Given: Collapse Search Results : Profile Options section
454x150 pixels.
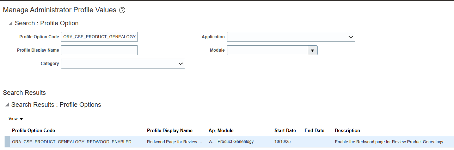Looking at the screenshot, I should pyautogui.click(x=7, y=105).
